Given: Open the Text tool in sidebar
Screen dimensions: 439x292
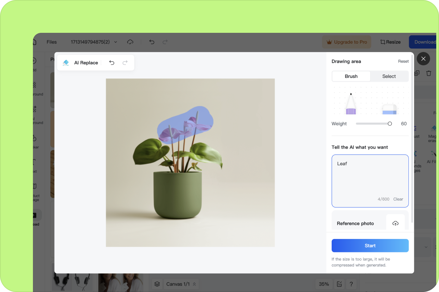Looking at the screenshot, I should click(35, 165).
